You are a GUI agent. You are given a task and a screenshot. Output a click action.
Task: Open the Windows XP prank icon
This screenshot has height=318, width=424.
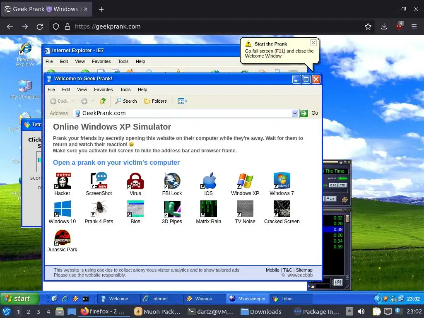[245, 184]
